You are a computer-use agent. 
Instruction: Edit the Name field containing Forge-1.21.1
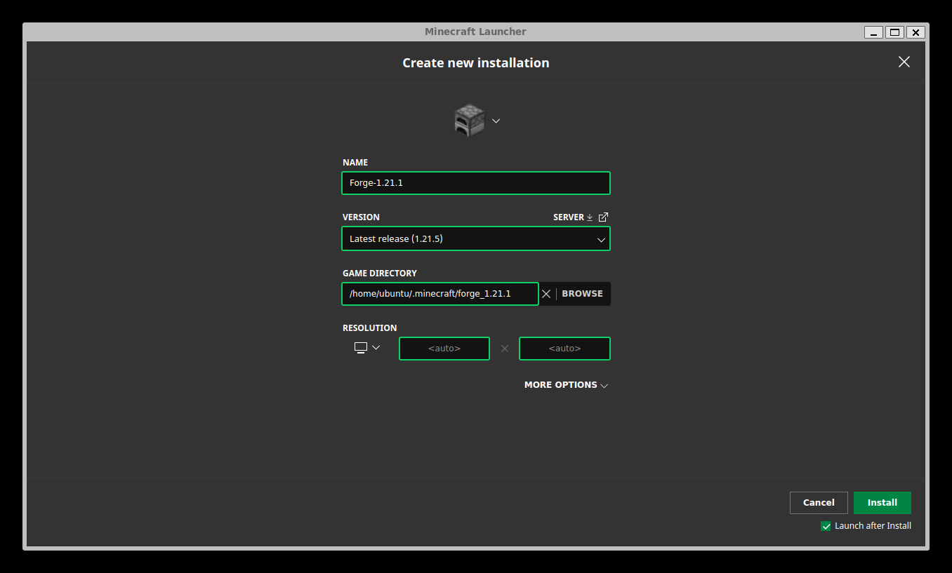pos(476,183)
